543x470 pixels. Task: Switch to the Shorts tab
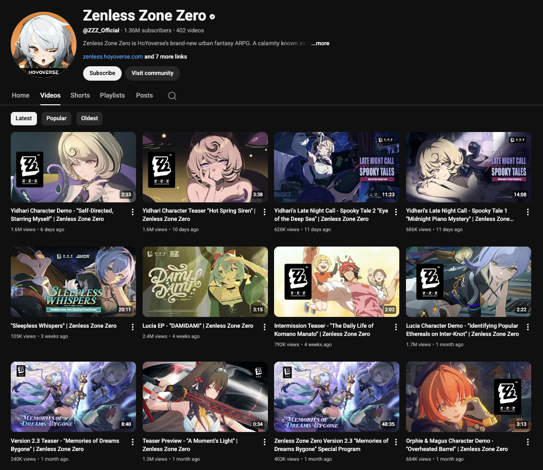(x=80, y=96)
